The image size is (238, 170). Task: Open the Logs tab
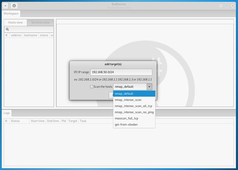7,113
